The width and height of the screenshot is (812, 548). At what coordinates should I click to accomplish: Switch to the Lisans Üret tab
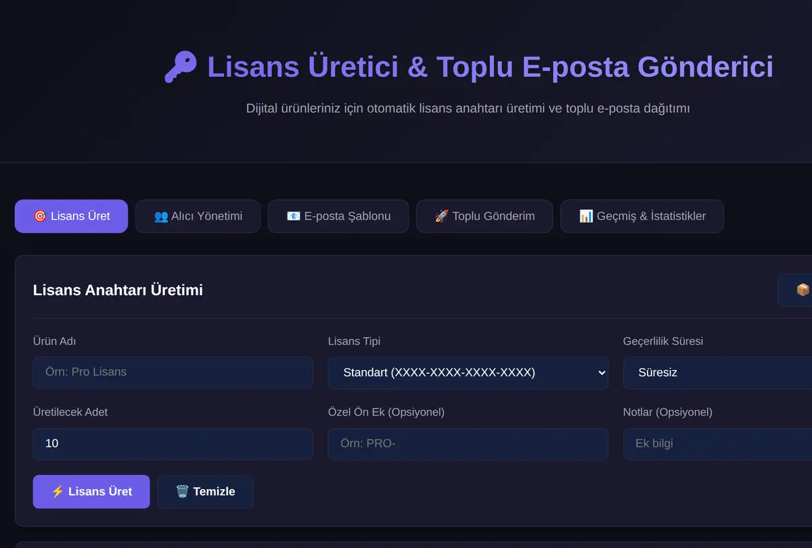[71, 216]
